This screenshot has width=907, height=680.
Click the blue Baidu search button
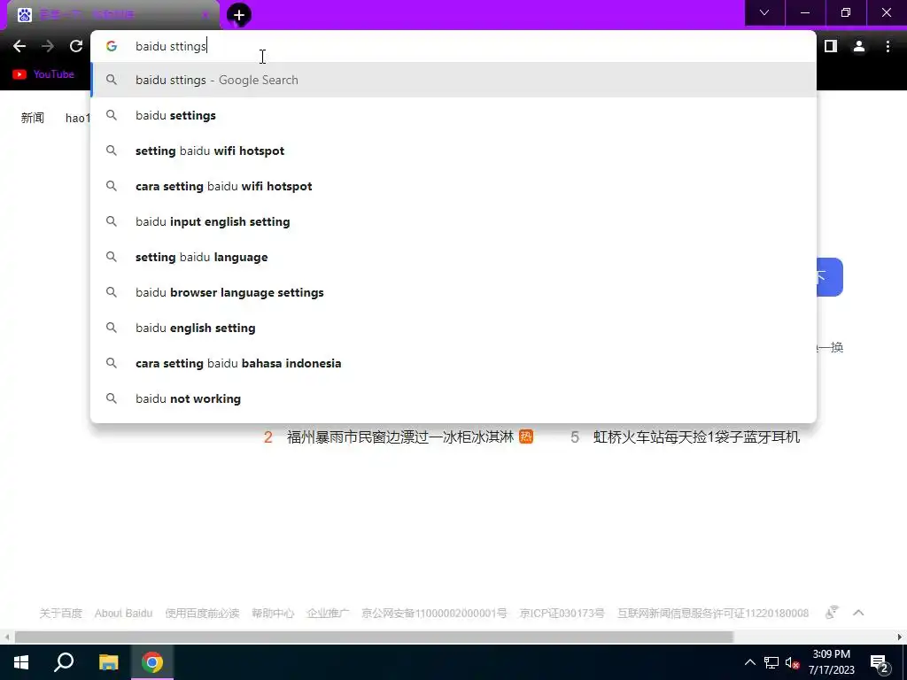pyautogui.click(x=829, y=277)
